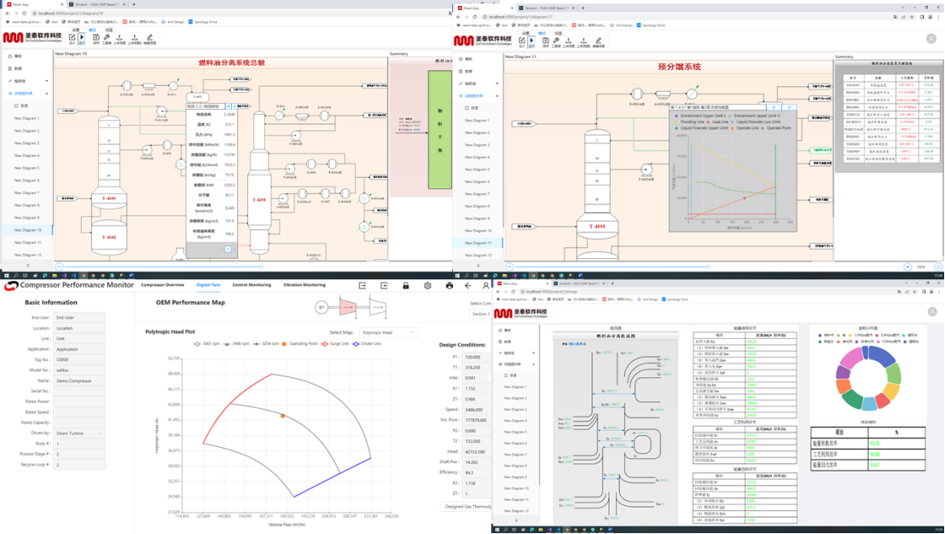
Task: Toggle Flooding Line legend in T-4101 popup
Action: (x=689, y=122)
